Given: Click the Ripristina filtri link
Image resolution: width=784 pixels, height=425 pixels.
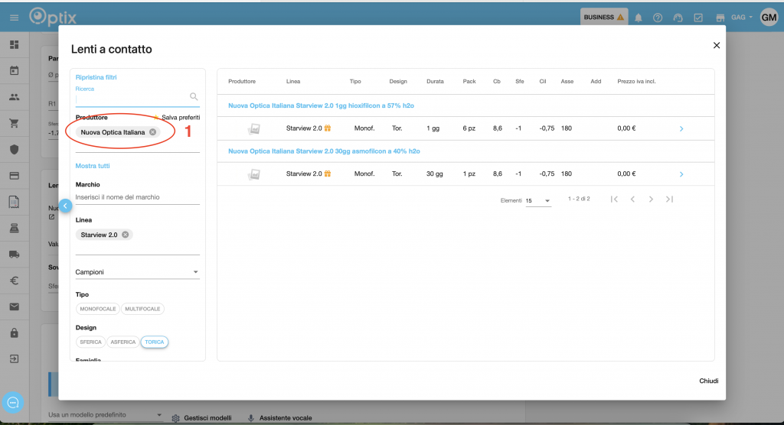Looking at the screenshot, I should 96,77.
